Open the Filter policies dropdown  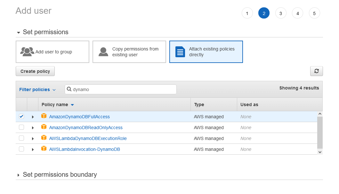(37, 89)
